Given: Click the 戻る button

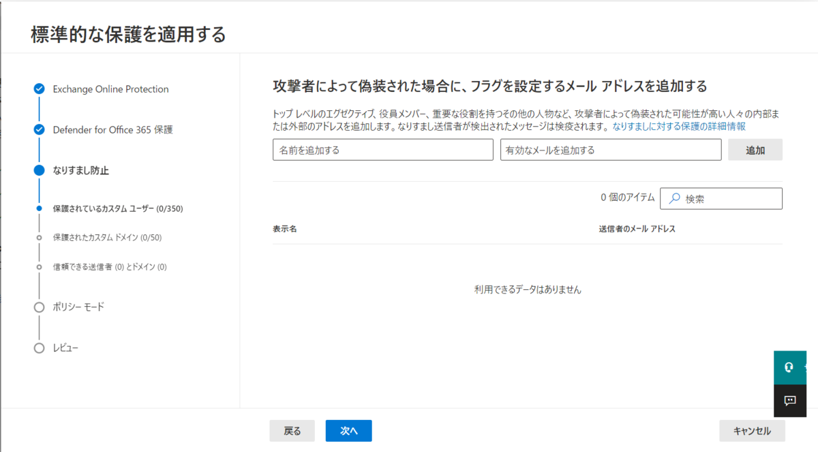Looking at the screenshot, I should click(x=292, y=431).
